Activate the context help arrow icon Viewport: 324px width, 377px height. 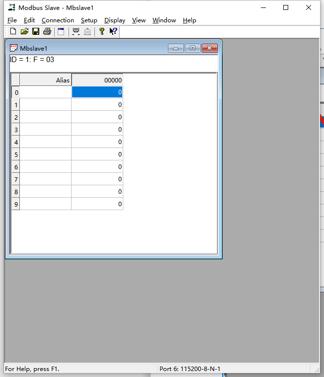(113, 31)
